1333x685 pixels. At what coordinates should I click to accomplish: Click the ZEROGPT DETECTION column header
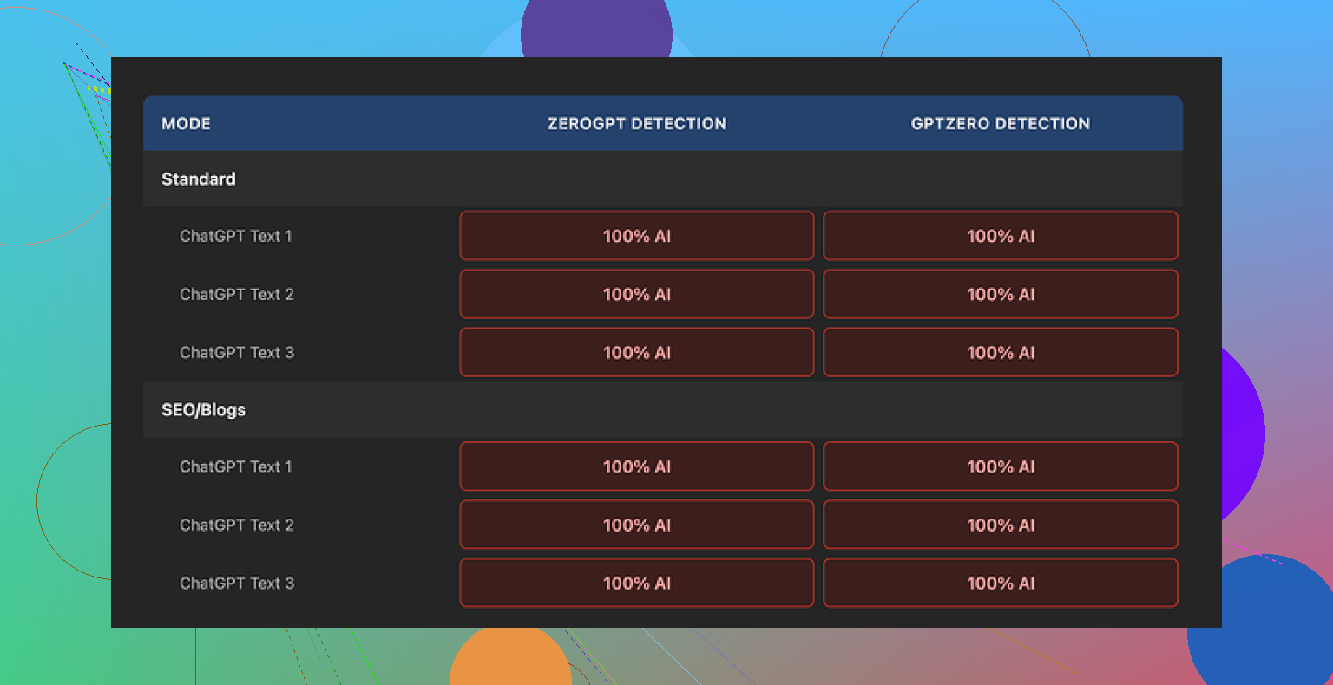pyautogui.click(x=636, y=123)
